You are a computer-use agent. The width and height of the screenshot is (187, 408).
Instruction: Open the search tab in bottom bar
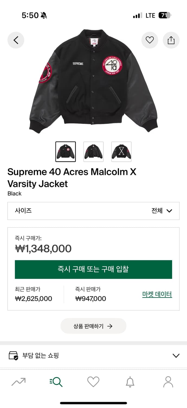pyautogui.click(x=56, y=382)
